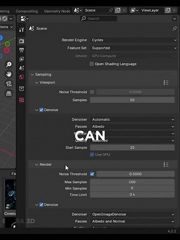Image resolution: width=180 pixels, height=240 pixels.
Task: Collapse the render Denoise subpanel arrow
Action: pos(36,205)
